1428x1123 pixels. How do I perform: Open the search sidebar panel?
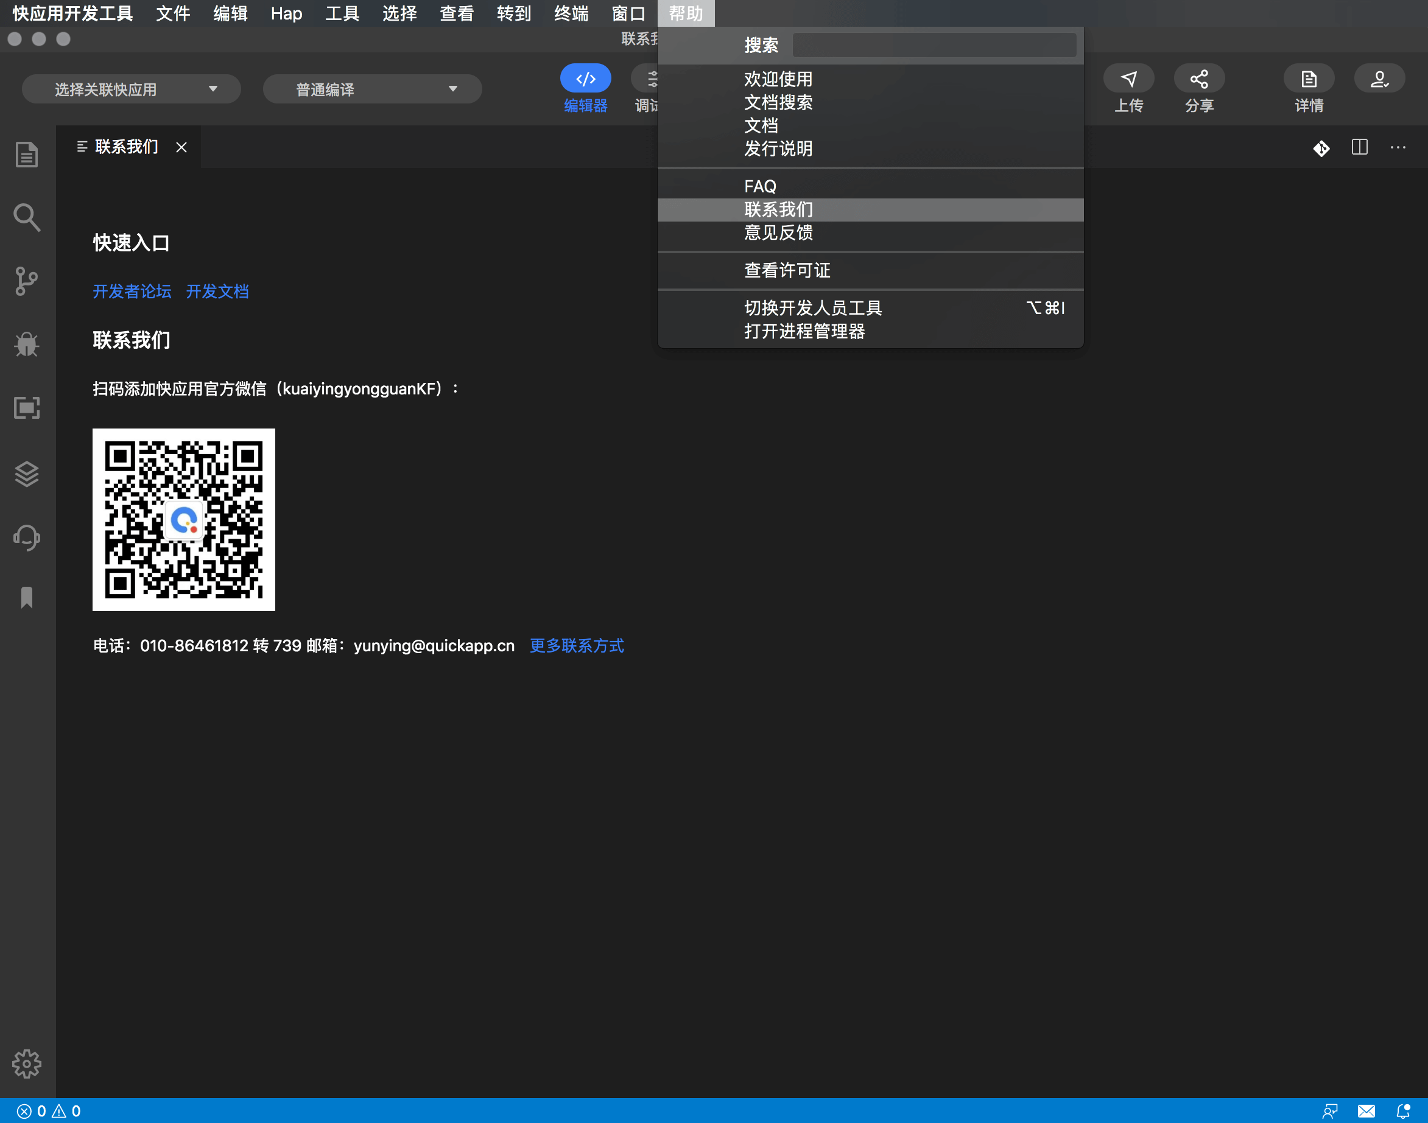(26, 217)
